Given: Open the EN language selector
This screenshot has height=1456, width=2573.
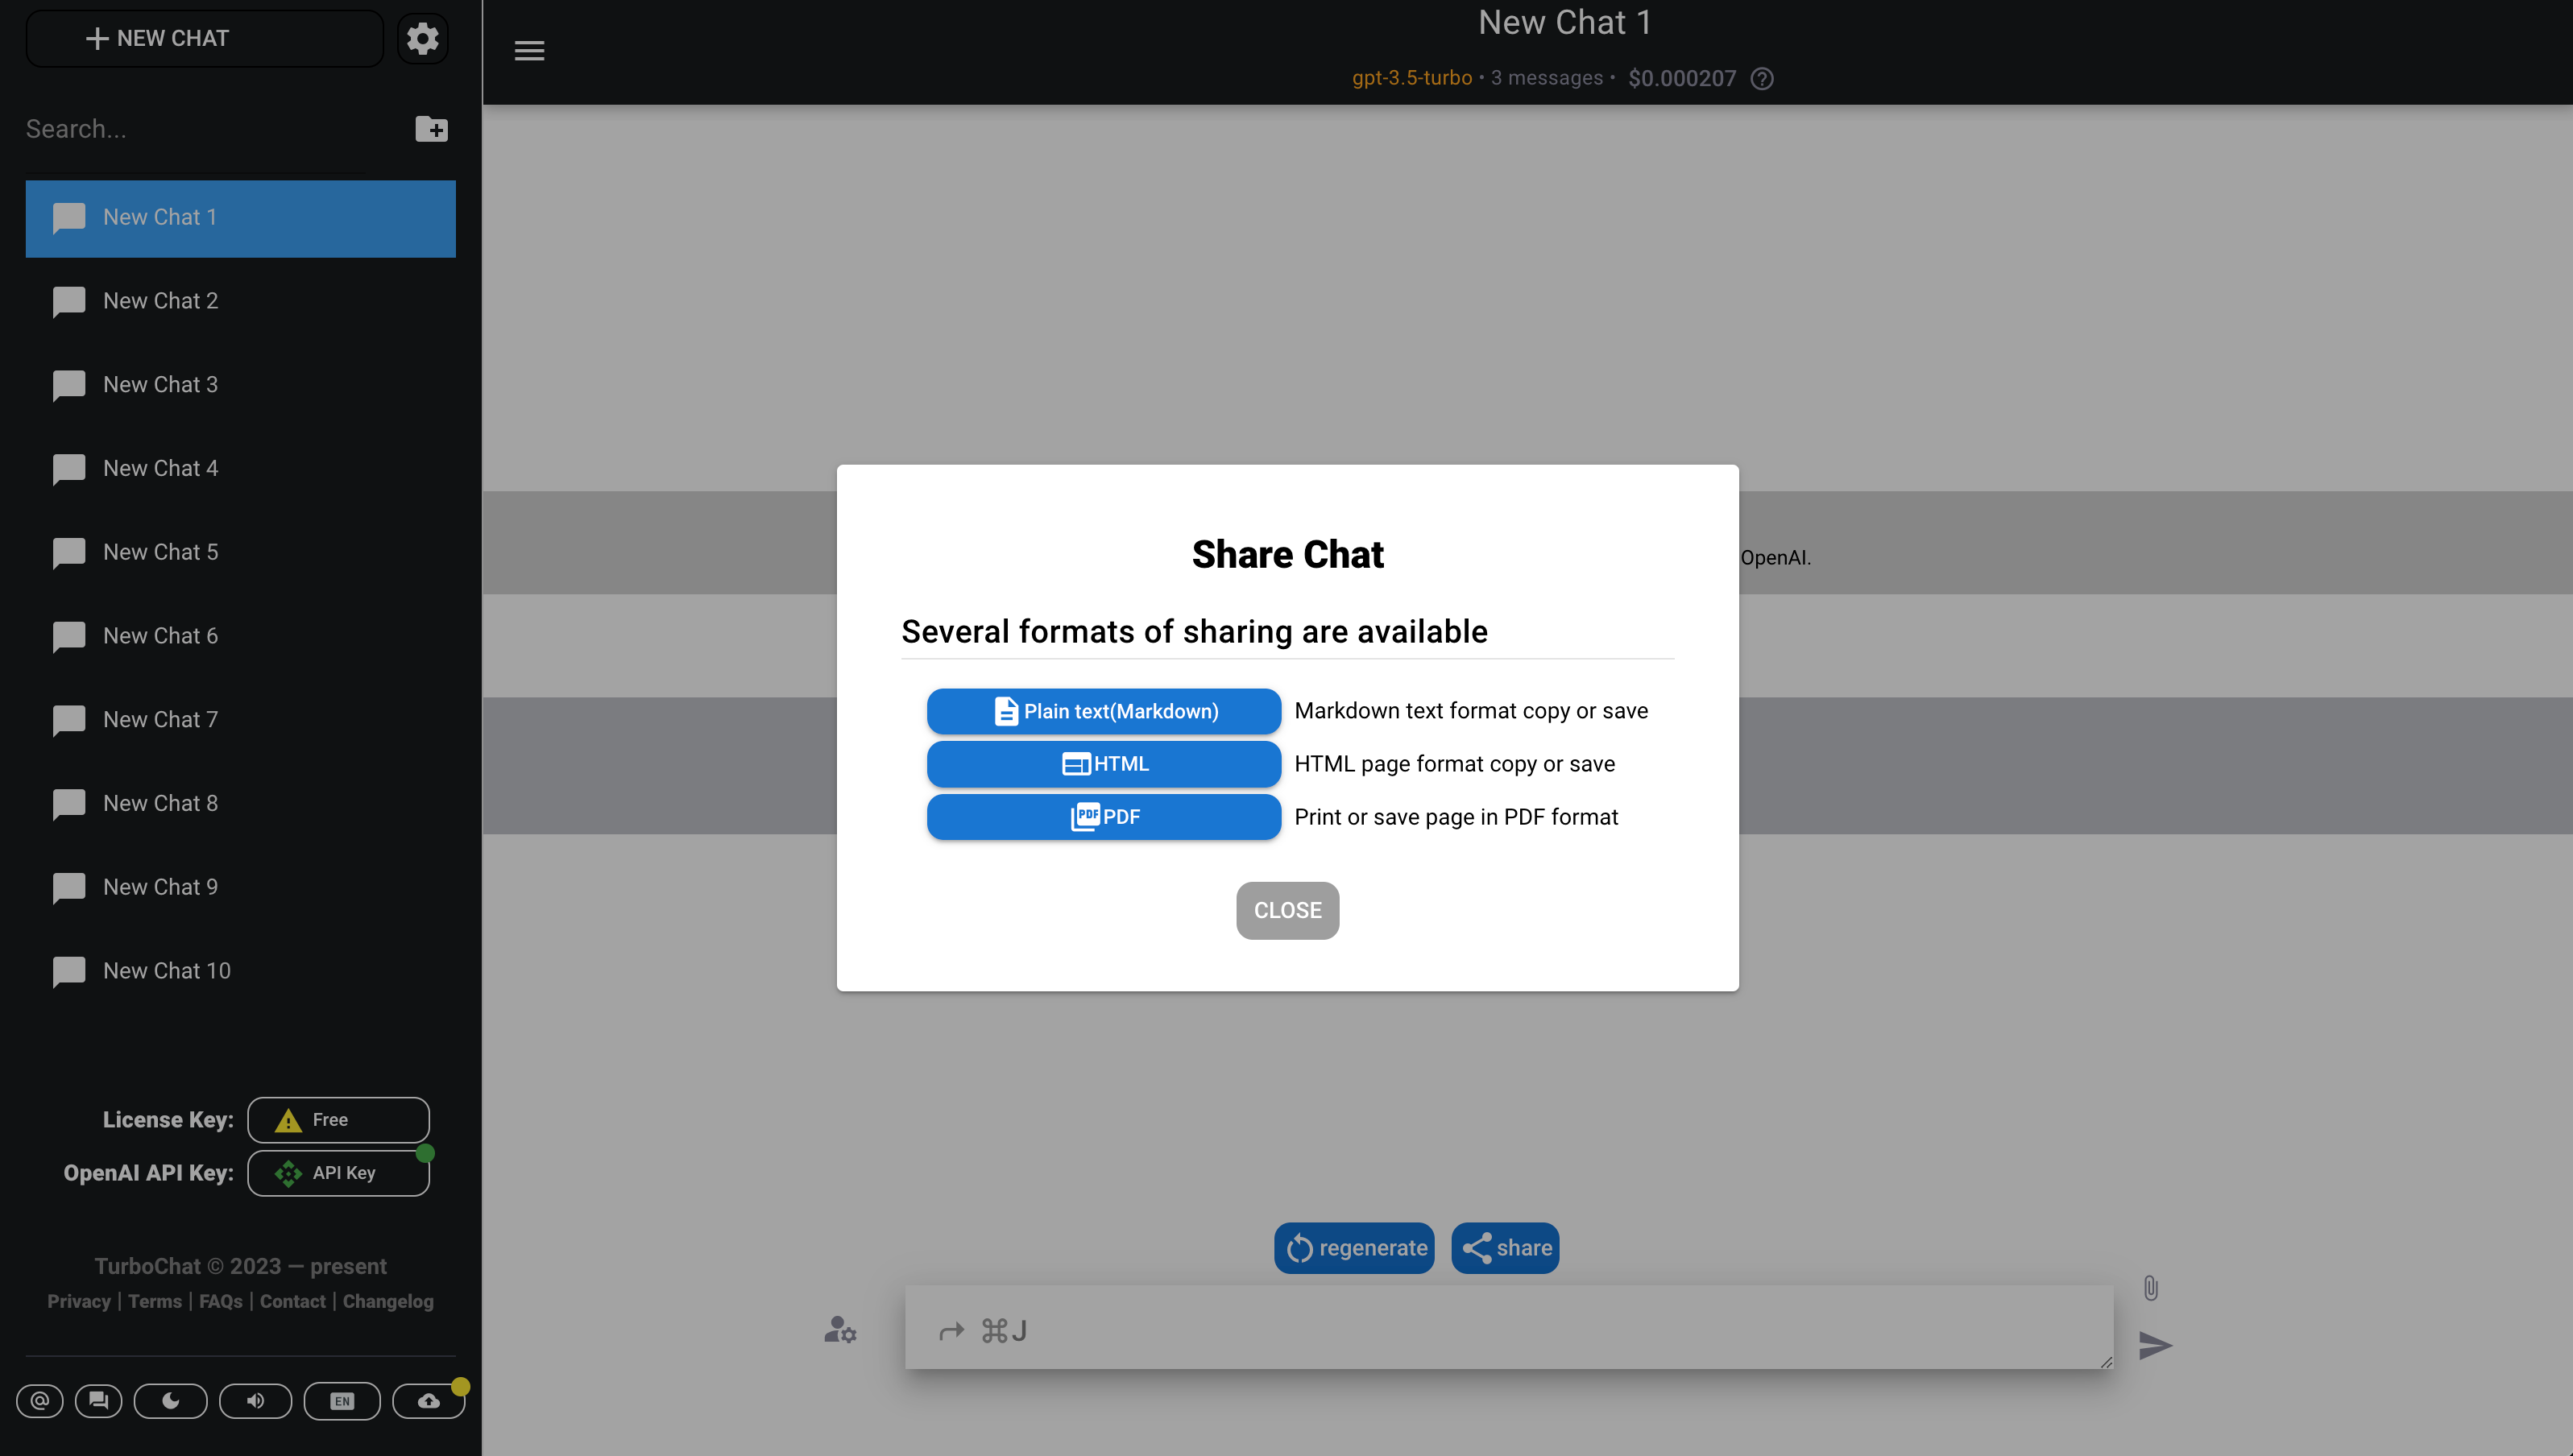Looking at the screenshot, I should (x=342, y=1400).
